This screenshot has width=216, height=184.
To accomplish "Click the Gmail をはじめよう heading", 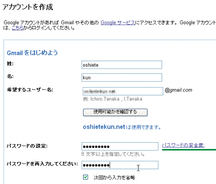I will [x=32, y=53].
